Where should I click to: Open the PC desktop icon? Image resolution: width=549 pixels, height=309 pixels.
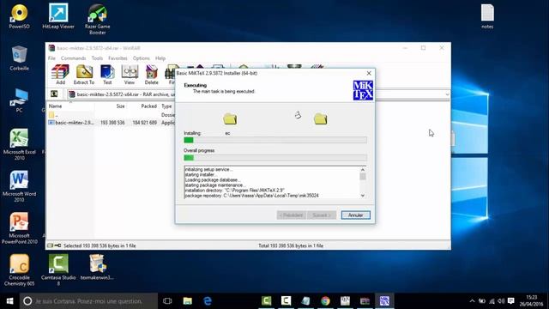pos(19,100)
